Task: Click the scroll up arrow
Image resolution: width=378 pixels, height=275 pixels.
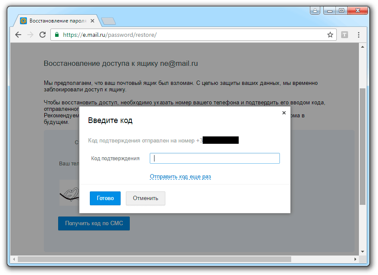Action: 362,47
